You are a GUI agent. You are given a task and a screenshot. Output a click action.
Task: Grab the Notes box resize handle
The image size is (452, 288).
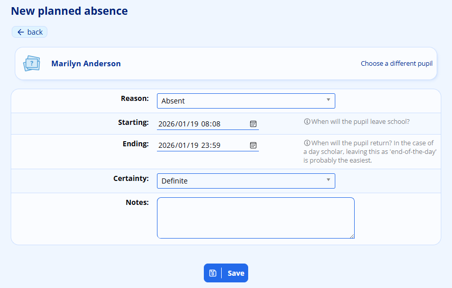[x=352, y=235]
